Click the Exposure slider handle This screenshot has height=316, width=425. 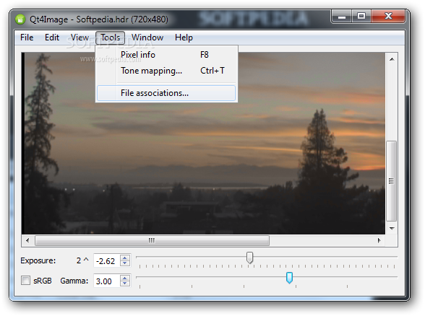pyautogui.click(x=249, y=258)
